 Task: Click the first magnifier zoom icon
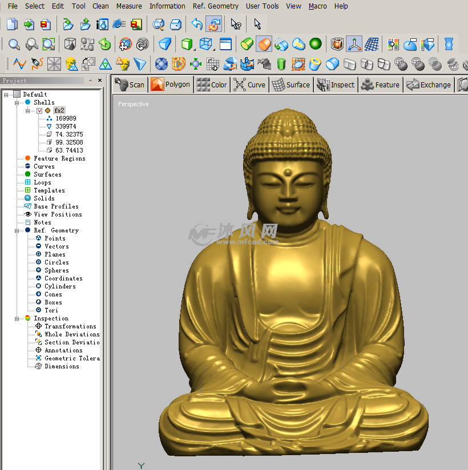point(14,44)
